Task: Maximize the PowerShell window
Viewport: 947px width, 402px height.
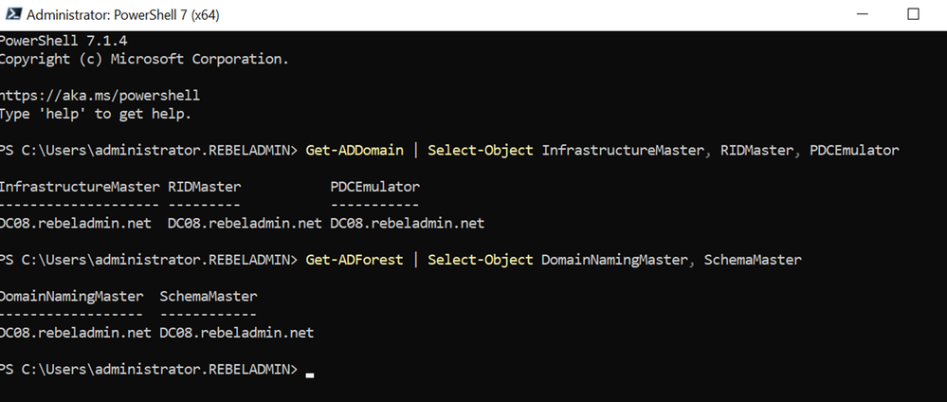Action: coord(913,14)
